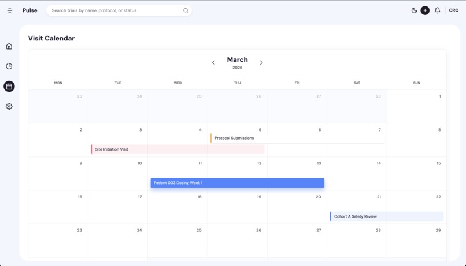Image resolution: width=466 pixels, height=266 pixels.
Task: Select March 10 day cell
Action: pos(118,174)
